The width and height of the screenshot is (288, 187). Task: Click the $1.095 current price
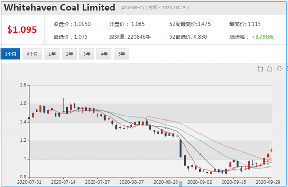[x=22, y=30]
